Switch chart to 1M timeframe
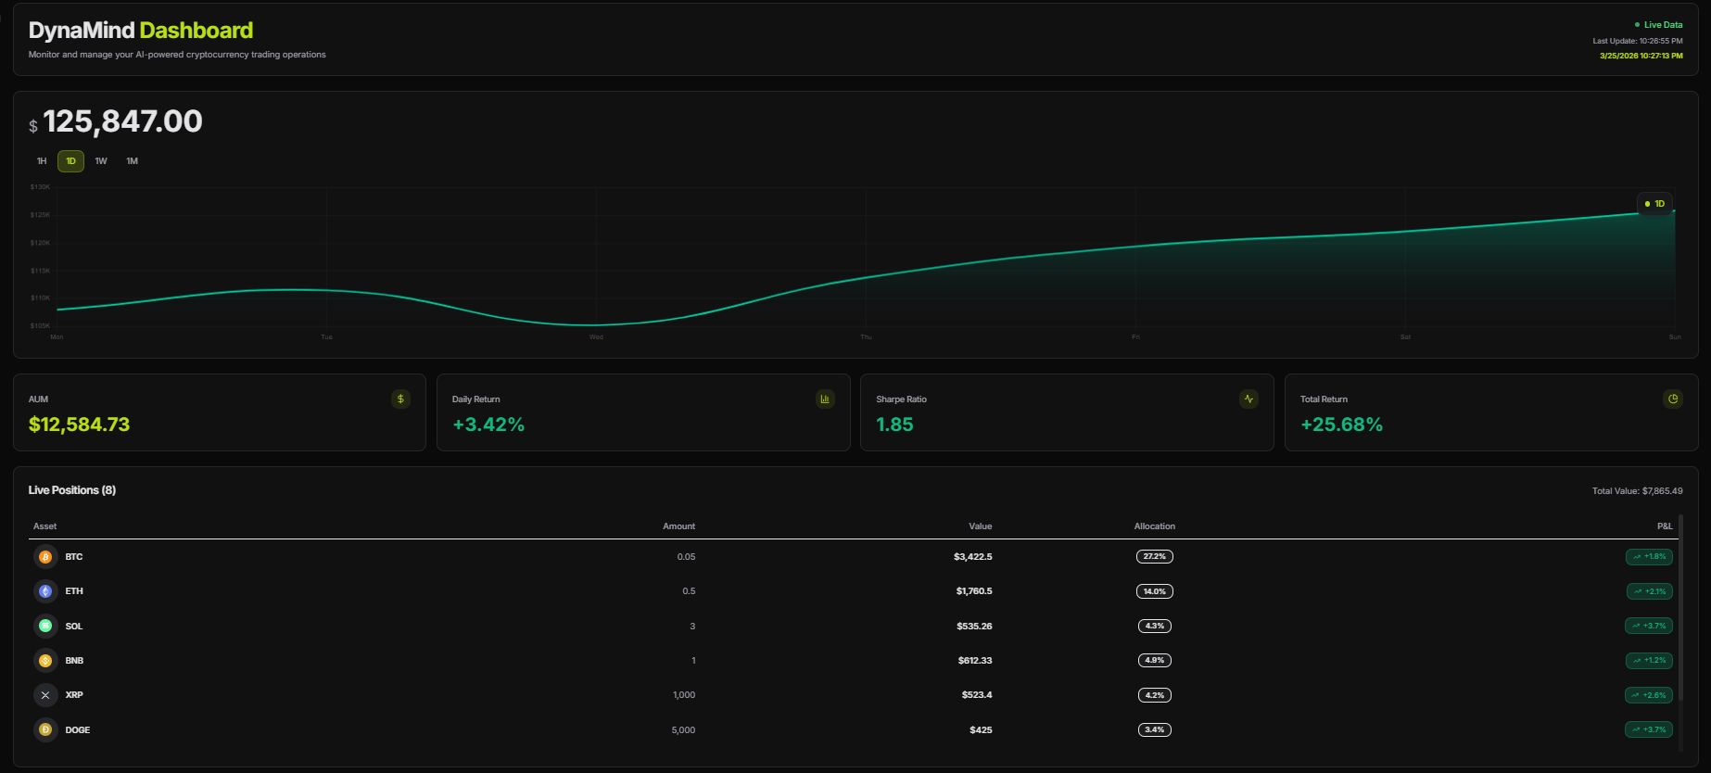1711x773 pixels. click(x=133, y=161)
